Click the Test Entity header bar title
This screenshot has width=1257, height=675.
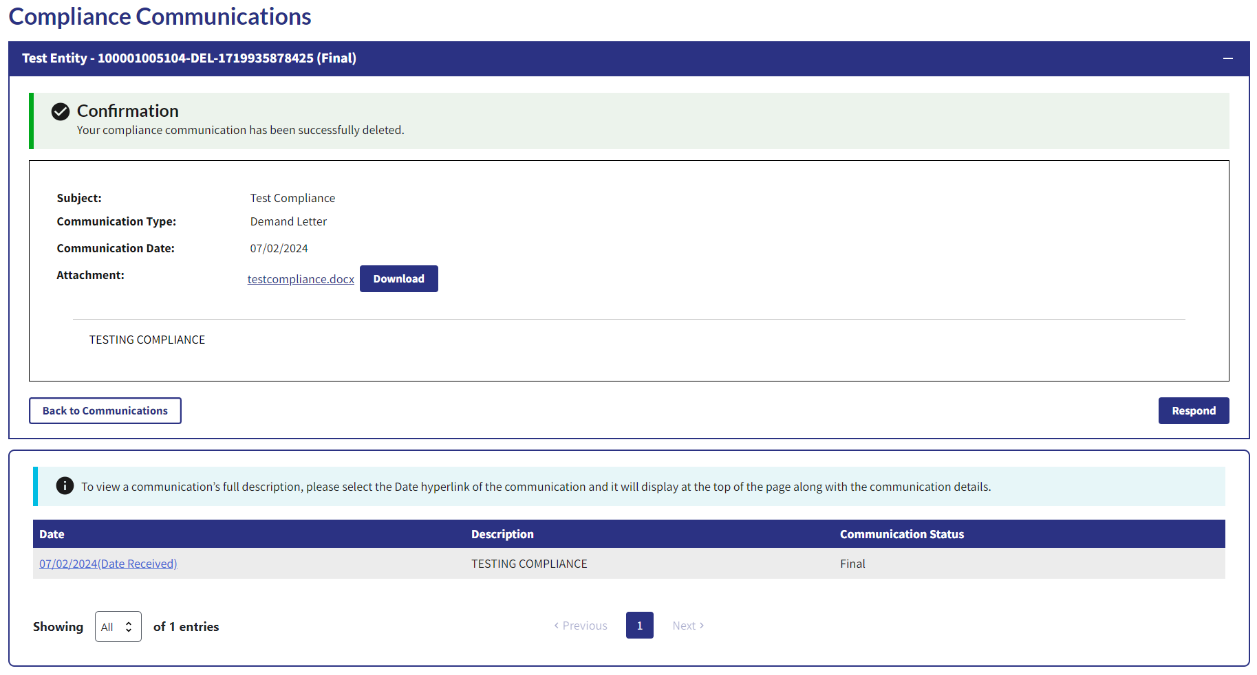[x=189, y=58]
